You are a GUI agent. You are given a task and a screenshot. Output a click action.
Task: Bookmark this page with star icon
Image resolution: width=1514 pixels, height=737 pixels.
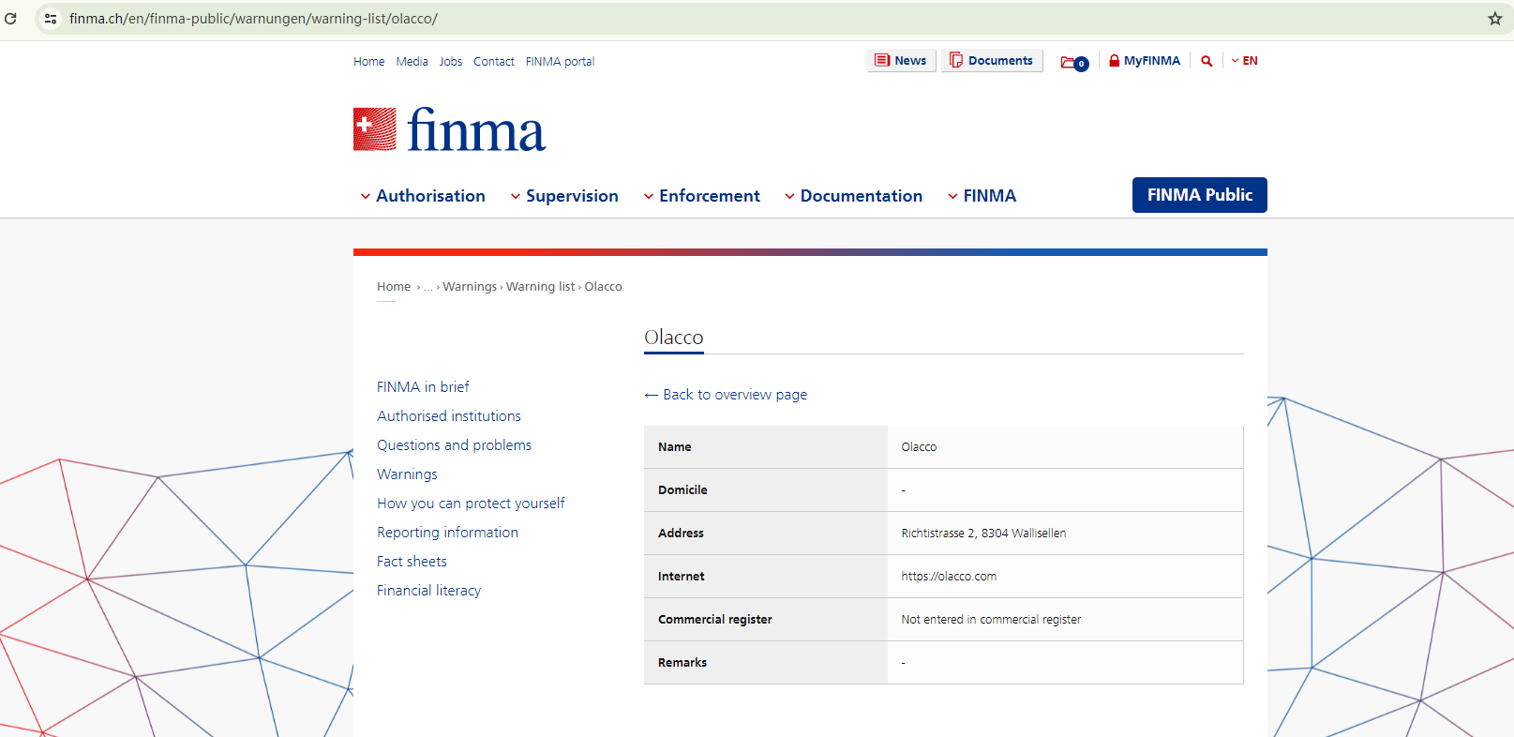1494,19
